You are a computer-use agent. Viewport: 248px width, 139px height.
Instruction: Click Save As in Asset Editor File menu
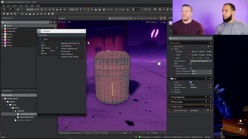click(x=44, y=53)
